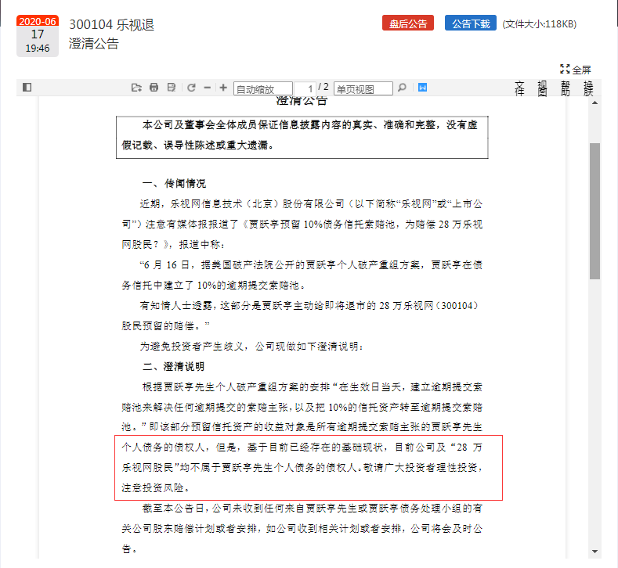Viewport: 618px width, 568px height.
Task: Click the vertical scrollbar thumb
Action: tap(595, 211)
